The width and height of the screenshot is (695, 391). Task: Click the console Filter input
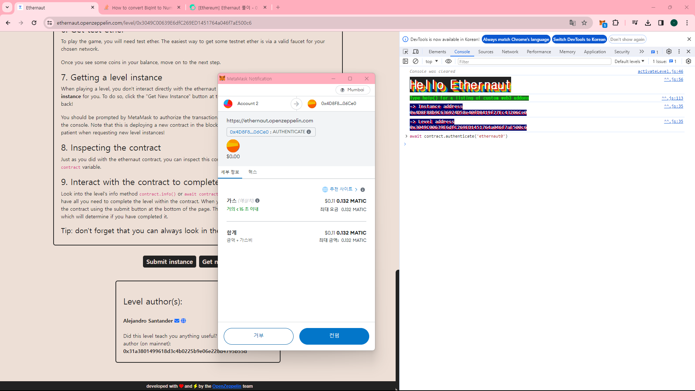tap(534, 62)
